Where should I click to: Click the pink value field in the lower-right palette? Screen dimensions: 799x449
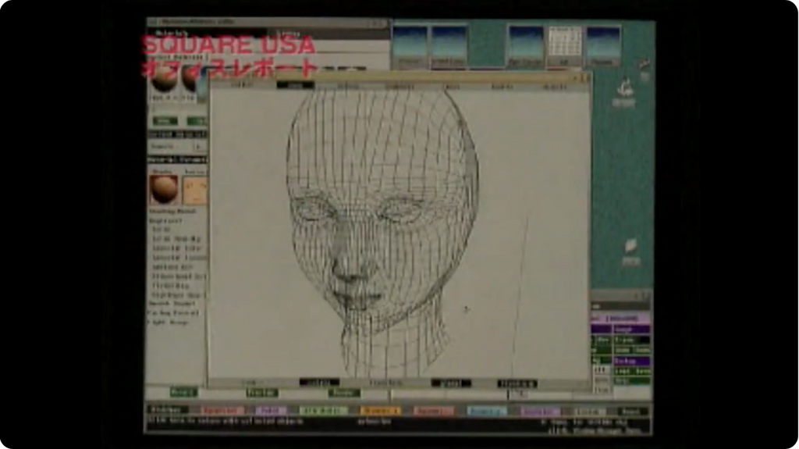pyautogui.click(x=620, y=319)
